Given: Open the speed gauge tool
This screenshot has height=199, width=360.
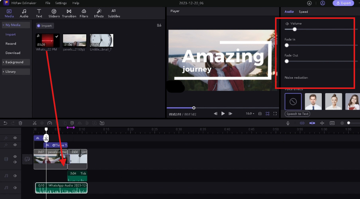Looking at the screenshot, I should (50, 123).
